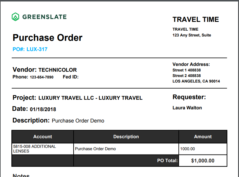Select the PO Total $1,000.00 value
The height and width of the screenshot is (177, 239).
tap(203, 161)
